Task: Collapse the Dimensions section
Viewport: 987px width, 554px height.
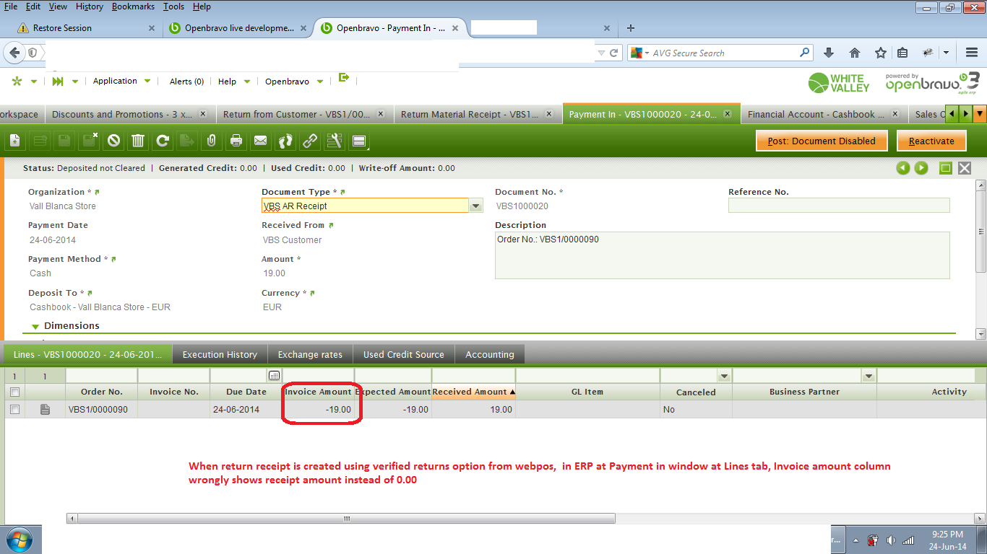Action: click(35, 326)
